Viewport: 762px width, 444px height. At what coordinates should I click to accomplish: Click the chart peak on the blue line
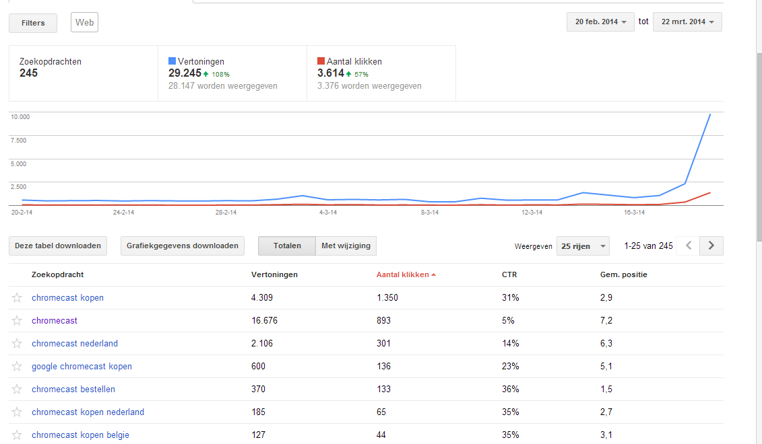710,114
